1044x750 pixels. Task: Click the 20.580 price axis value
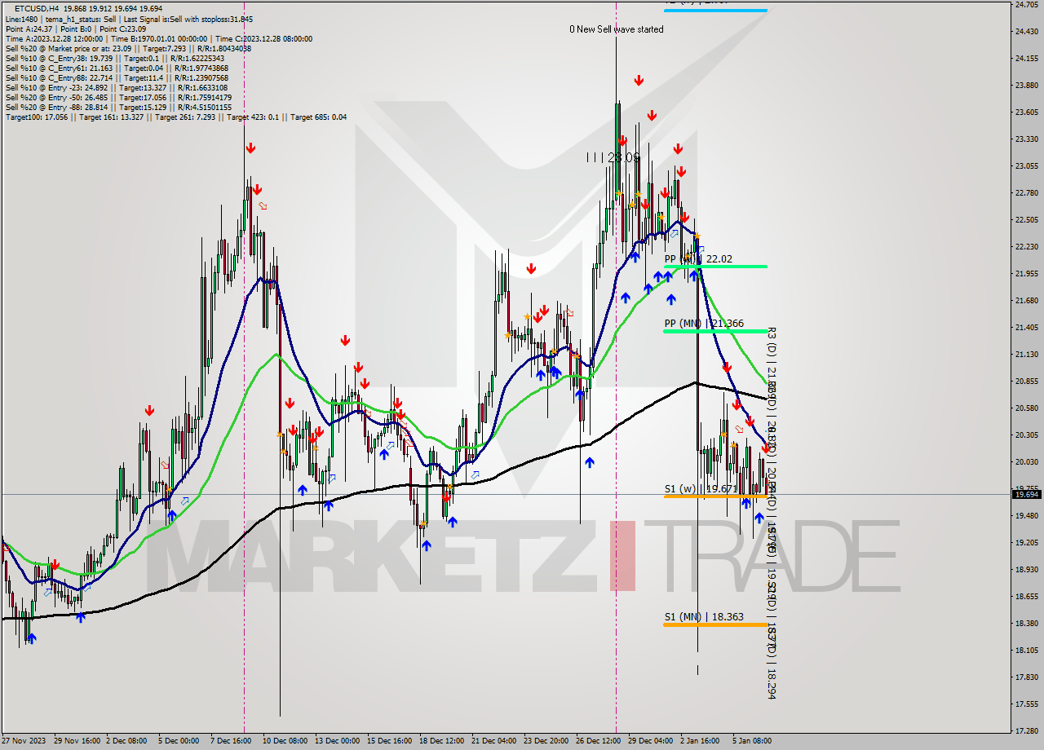1025,408
